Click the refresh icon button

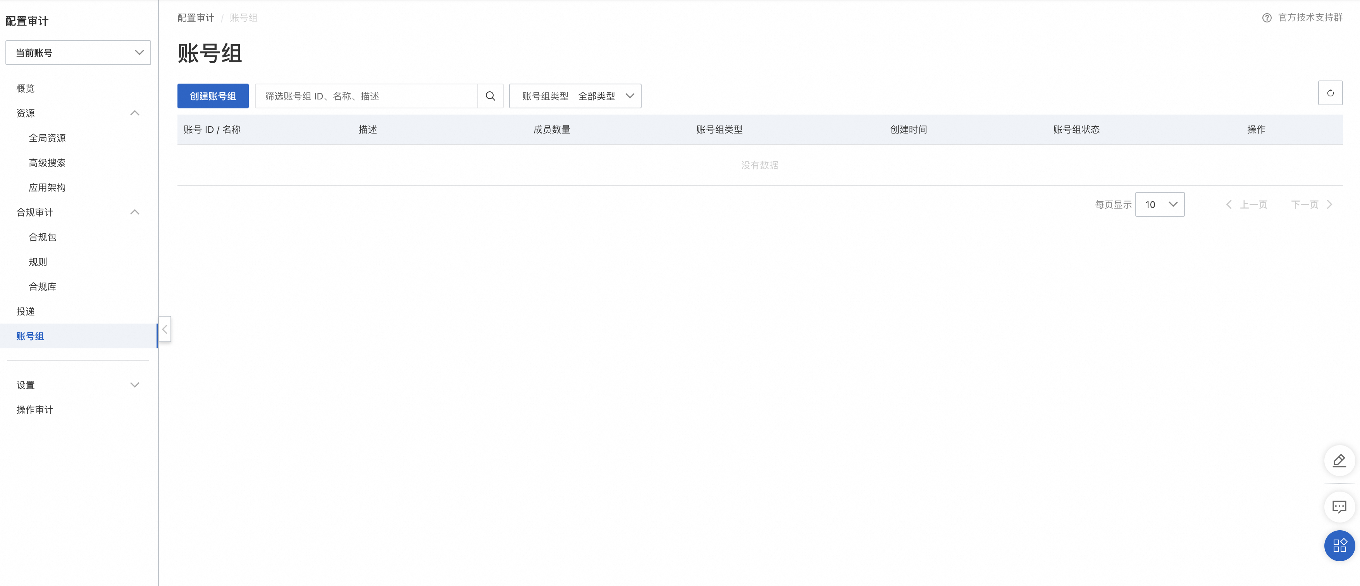click(x=1330, y=93)
